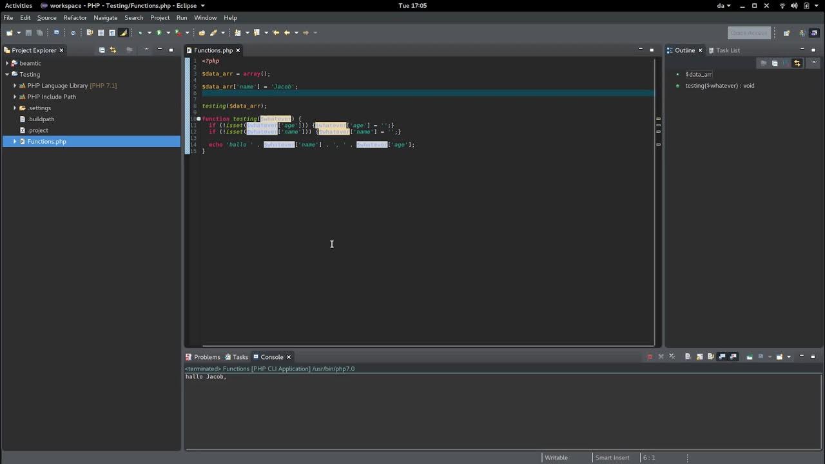Screen dimensions: 825x464
Task: Toggle Block Selection Mode icon
Action: 101,32
